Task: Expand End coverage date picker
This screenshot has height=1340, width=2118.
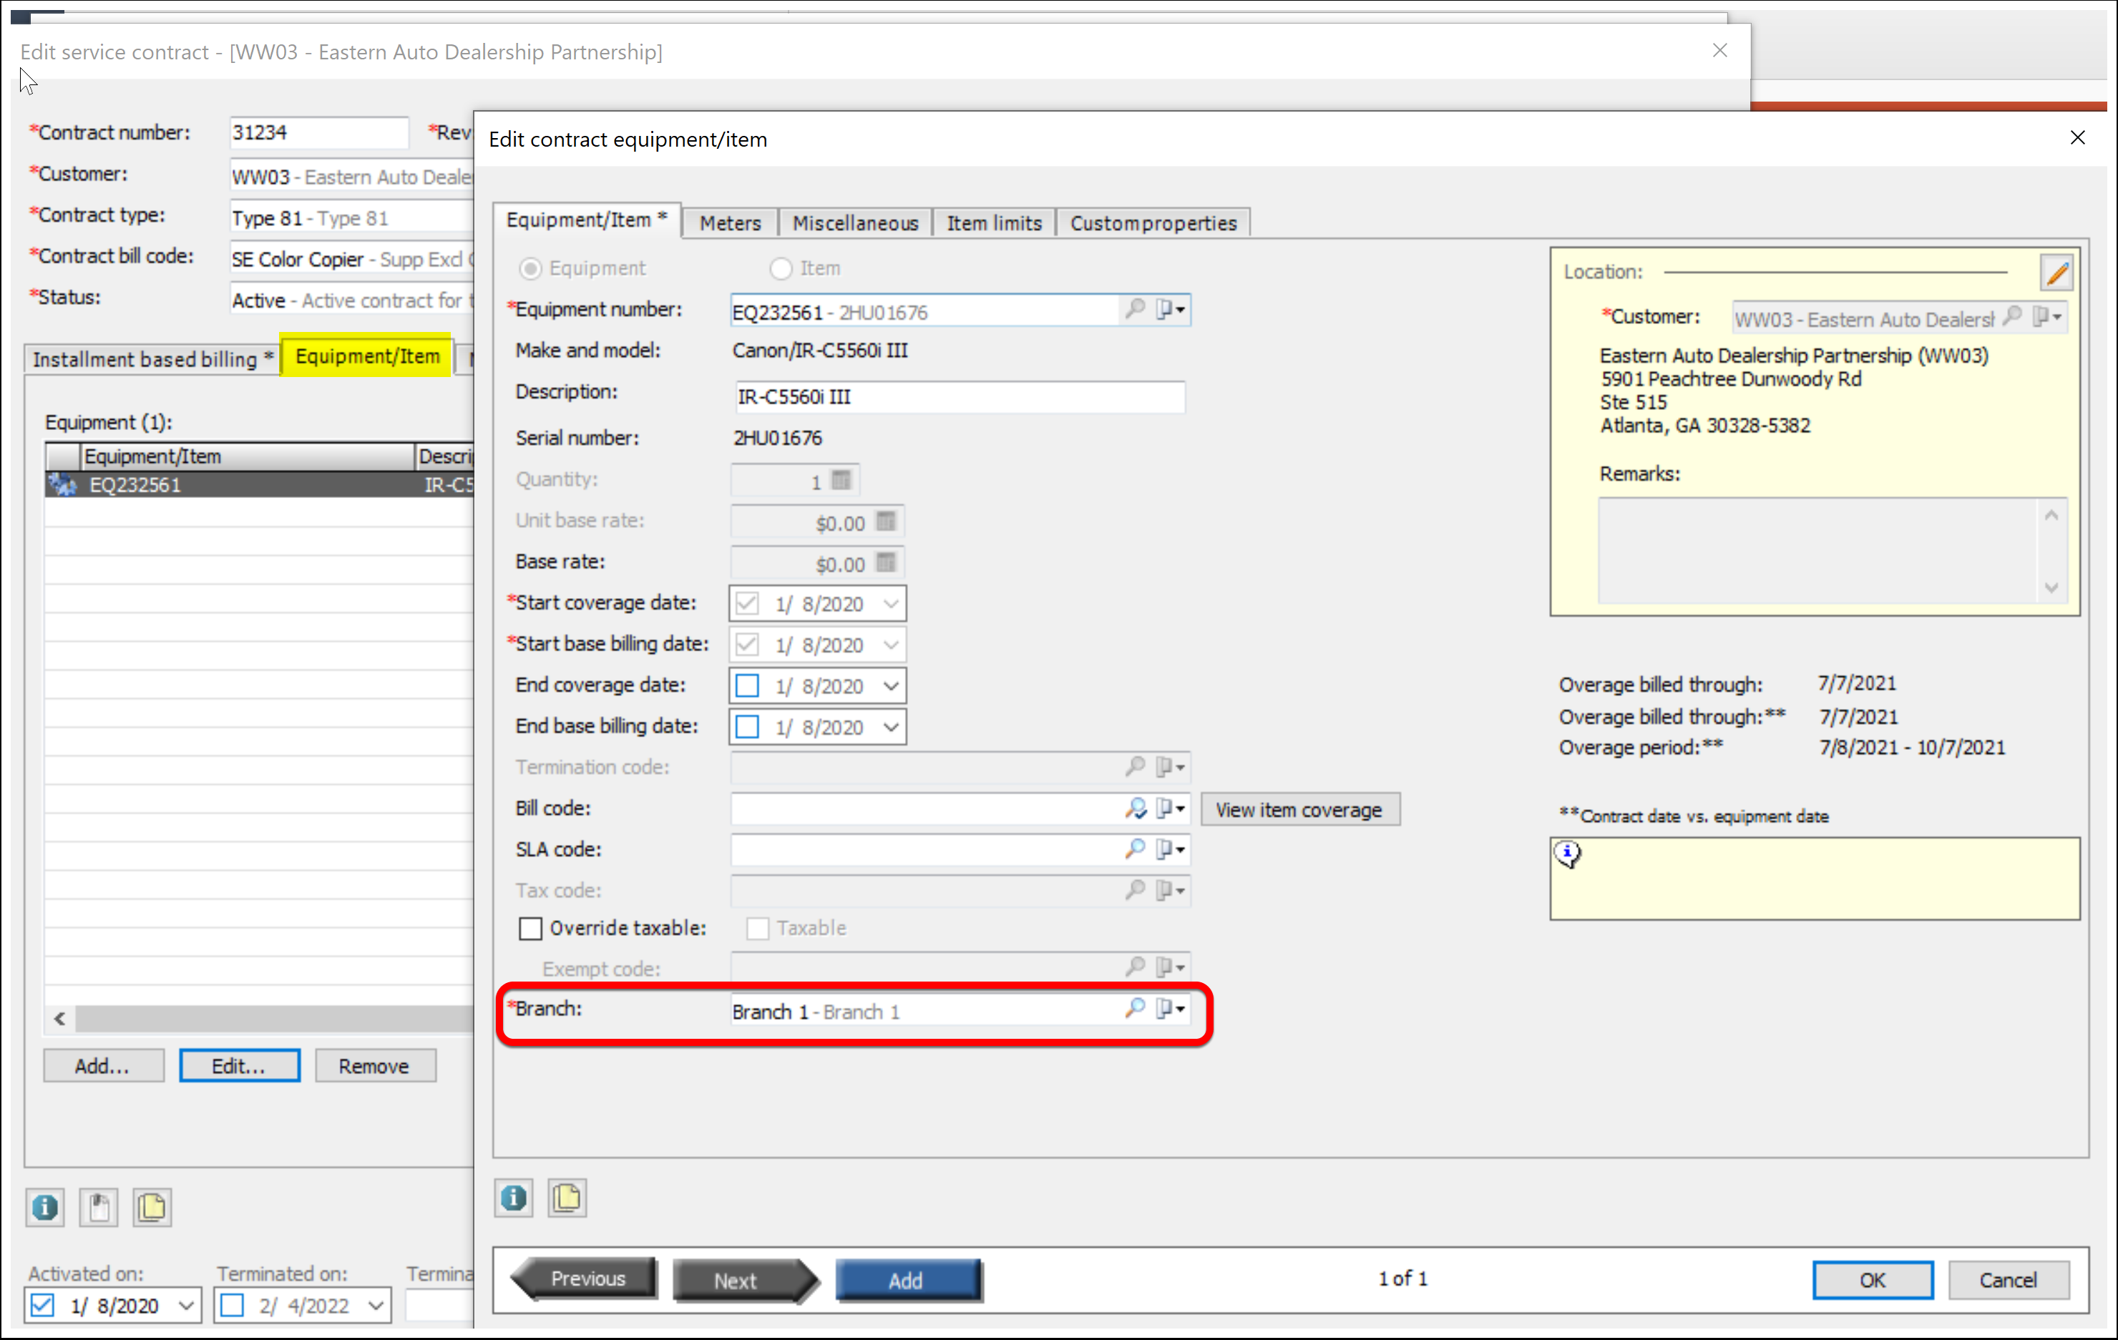Action: [891, 686]
